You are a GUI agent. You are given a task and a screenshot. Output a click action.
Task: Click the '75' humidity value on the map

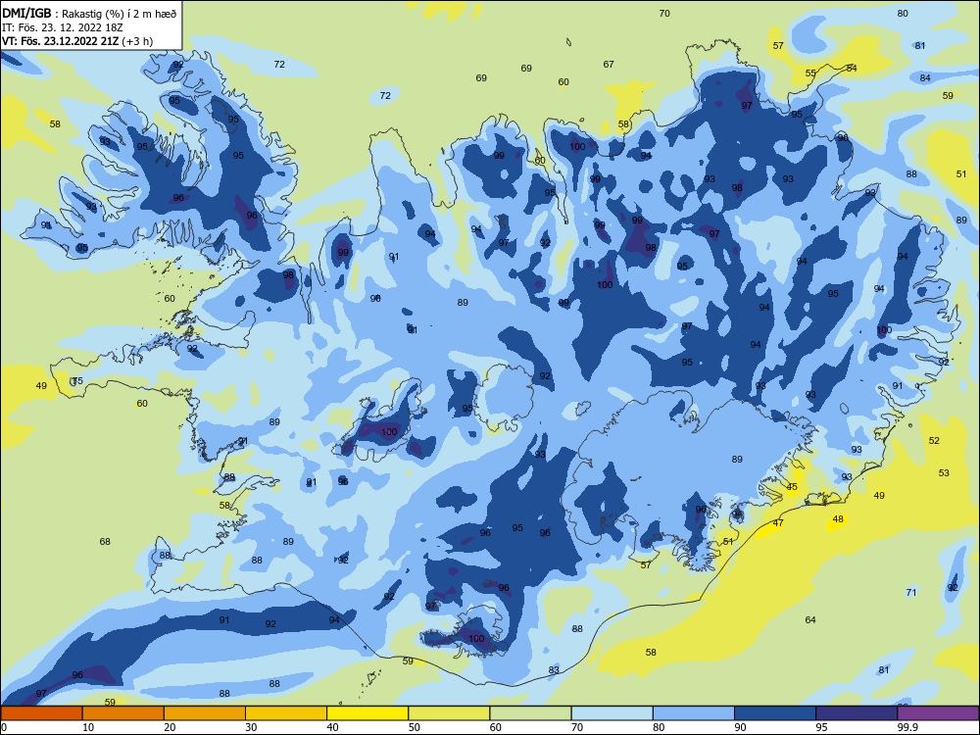coord(77,380)
